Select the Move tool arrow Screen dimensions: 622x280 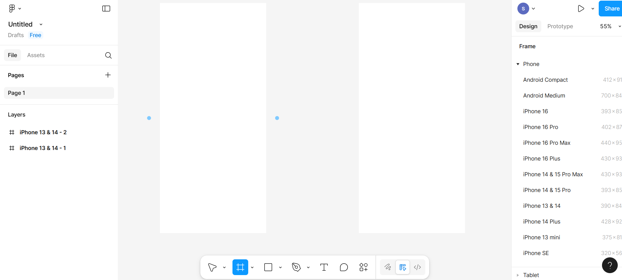click(x=212, y=267)
